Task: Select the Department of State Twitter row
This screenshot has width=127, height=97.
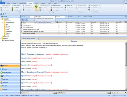Action: tap(74, 31)
